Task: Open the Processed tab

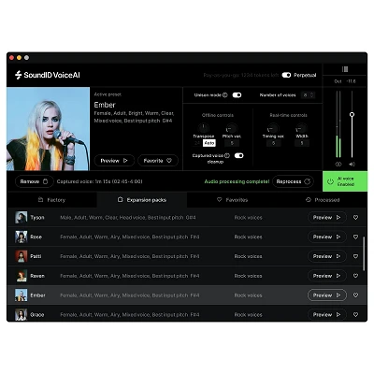Action: 323,200
